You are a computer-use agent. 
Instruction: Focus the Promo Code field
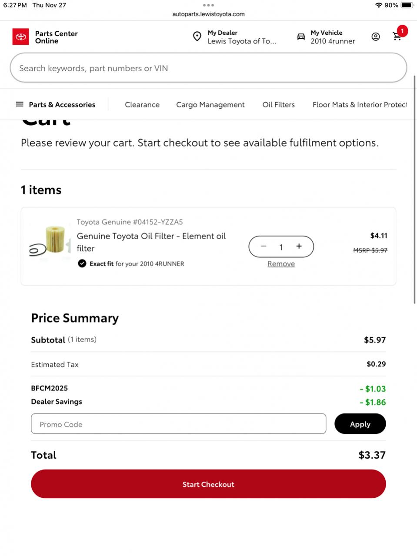[179, 424]
